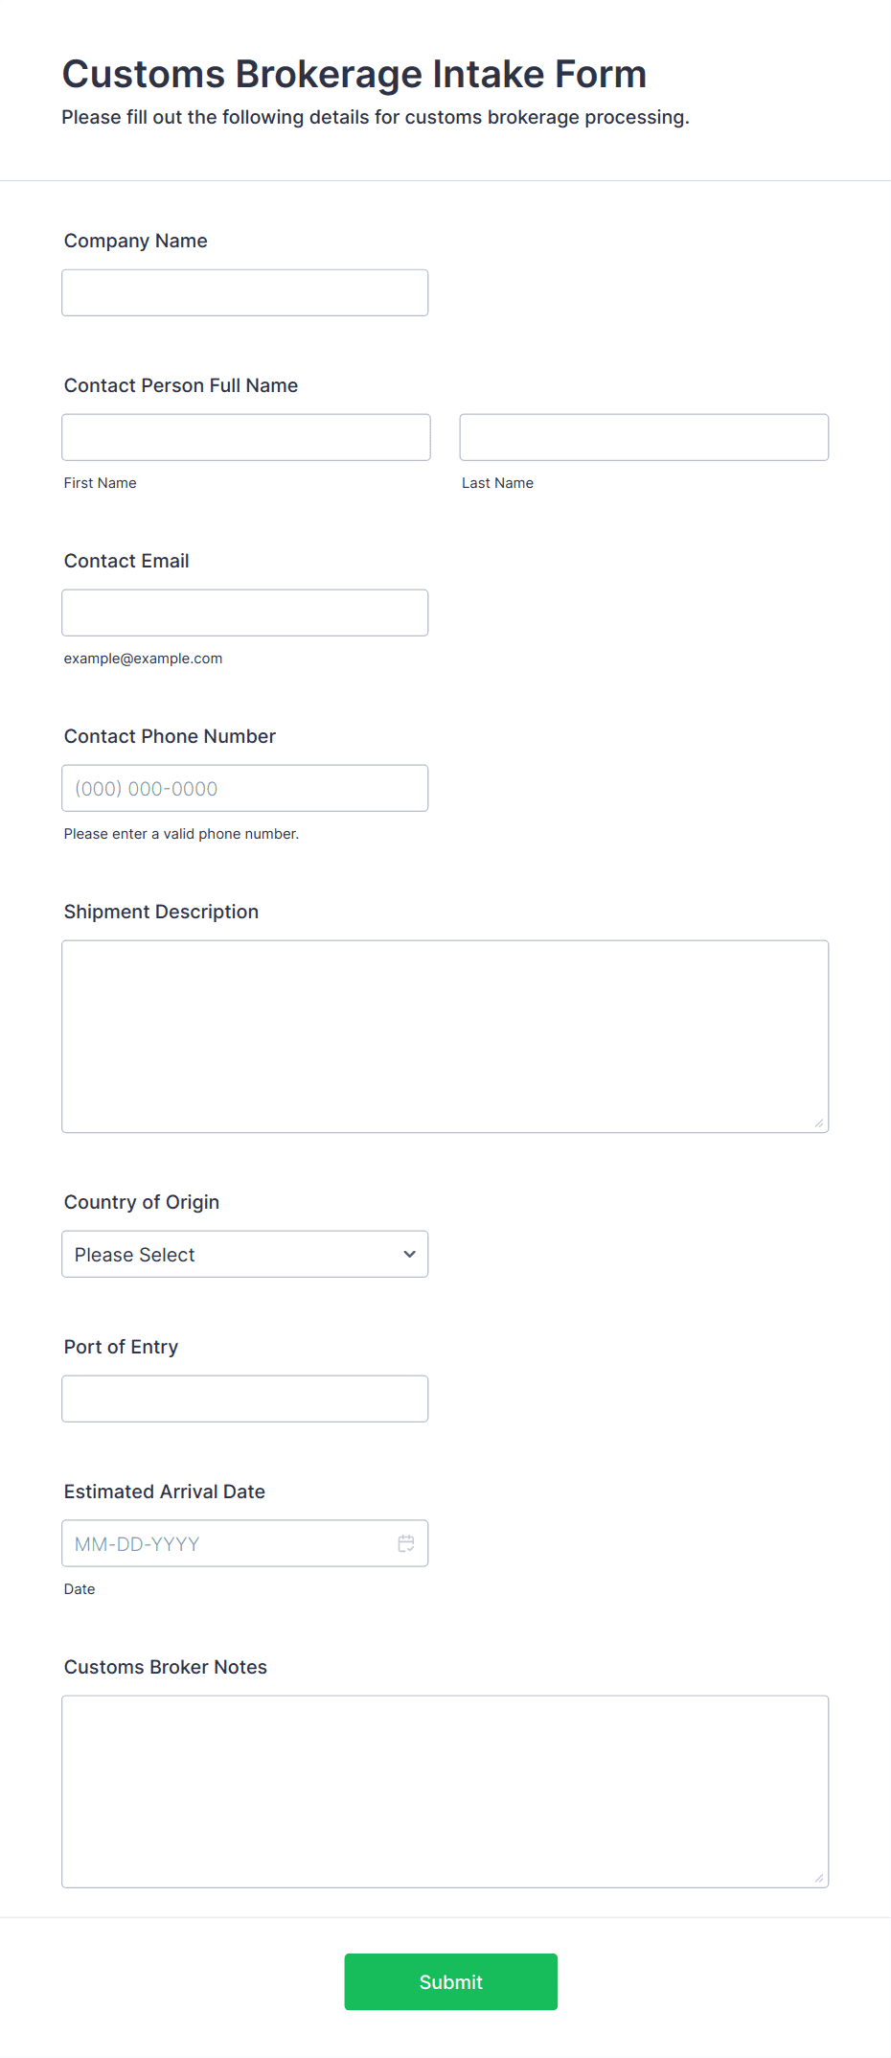Click the Company Name input field
Viewport: 891px width, 2058px height.
pos(245,292)
